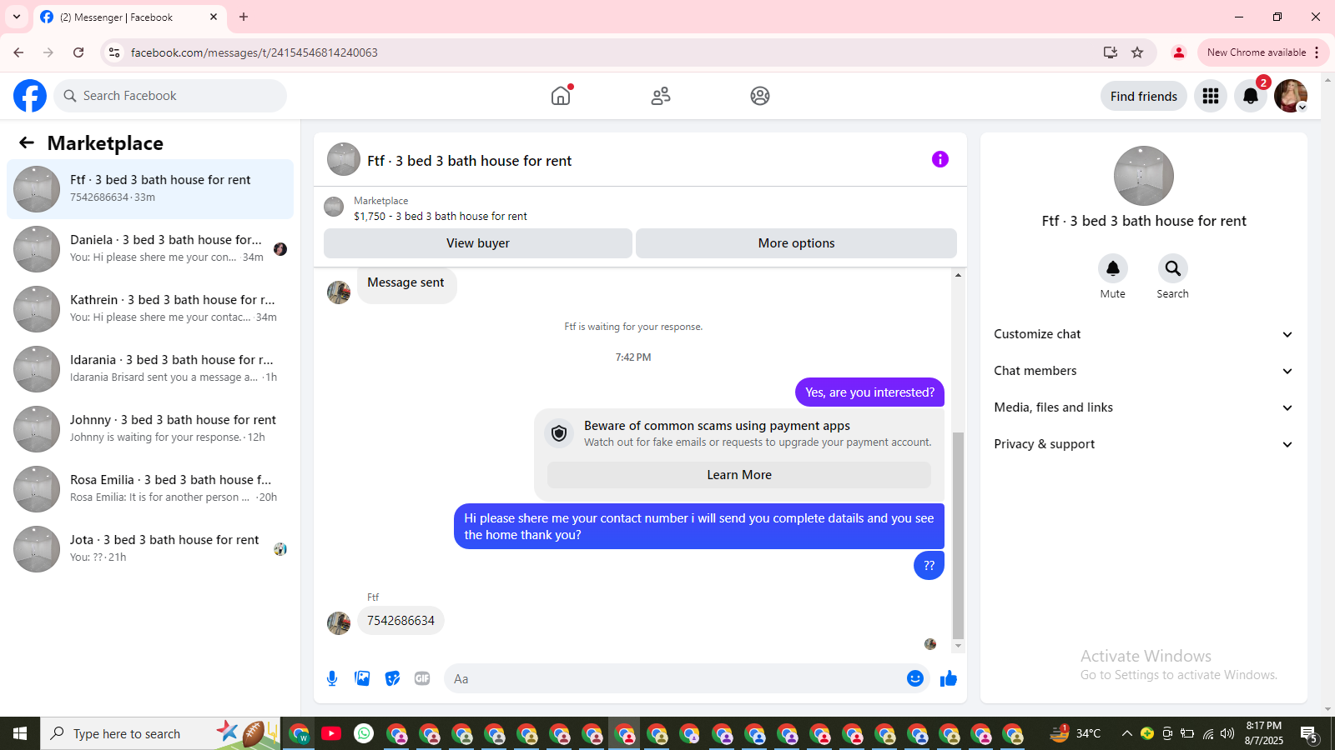Expand Media, files and links section
1335x750 pixels.
click(1144, 407)
